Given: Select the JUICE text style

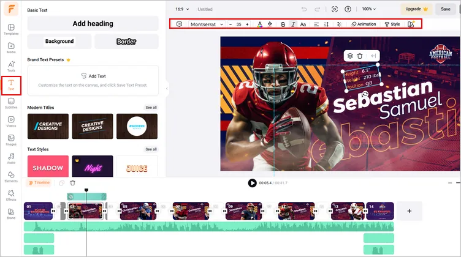Looking at the screenshot, I should 137,166.
